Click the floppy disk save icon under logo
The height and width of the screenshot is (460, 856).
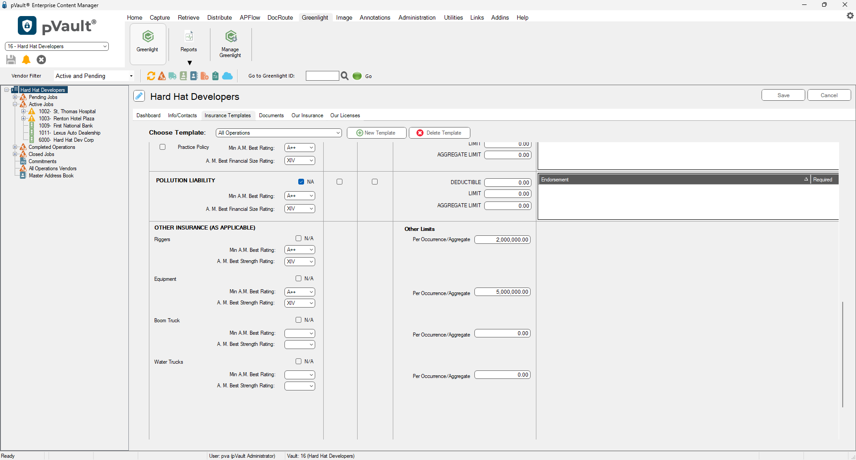(x=11, y=60)
